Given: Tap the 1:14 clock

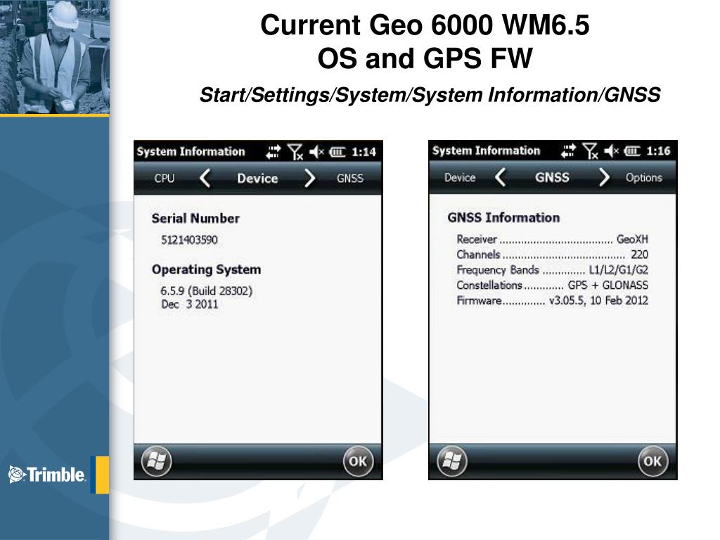Looking at the screenshot, I should [x=364, y=152].
